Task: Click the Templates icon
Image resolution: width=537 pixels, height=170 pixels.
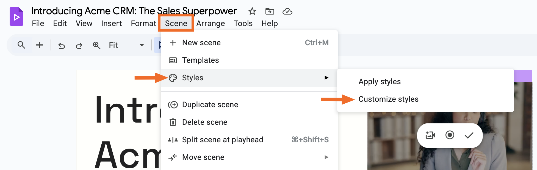Action: (173, 60)
